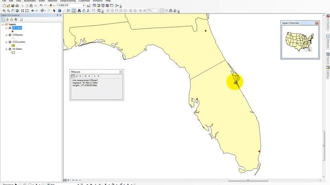This screenshot has width=330, height=185.
Task: Select the Zoom In tool
Action: 4,11
